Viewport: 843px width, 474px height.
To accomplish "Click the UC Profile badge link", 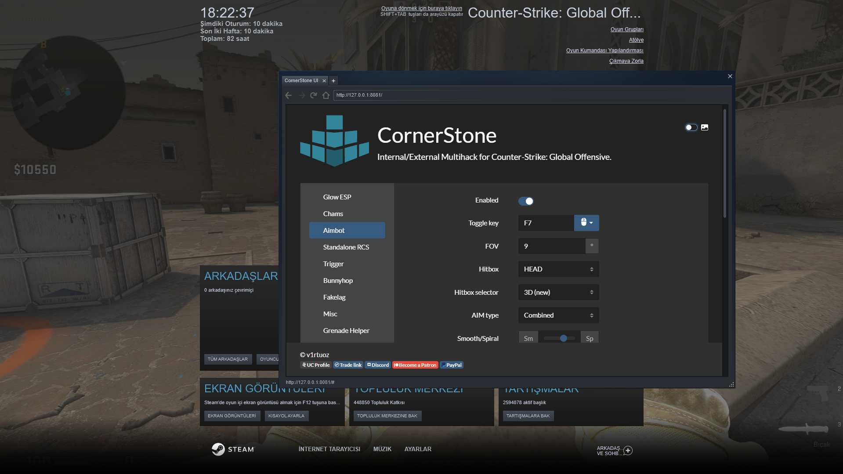I will point(316,365).
